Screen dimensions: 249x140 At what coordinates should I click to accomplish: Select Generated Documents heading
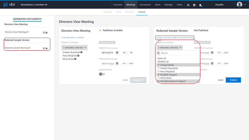click(27, 19)
